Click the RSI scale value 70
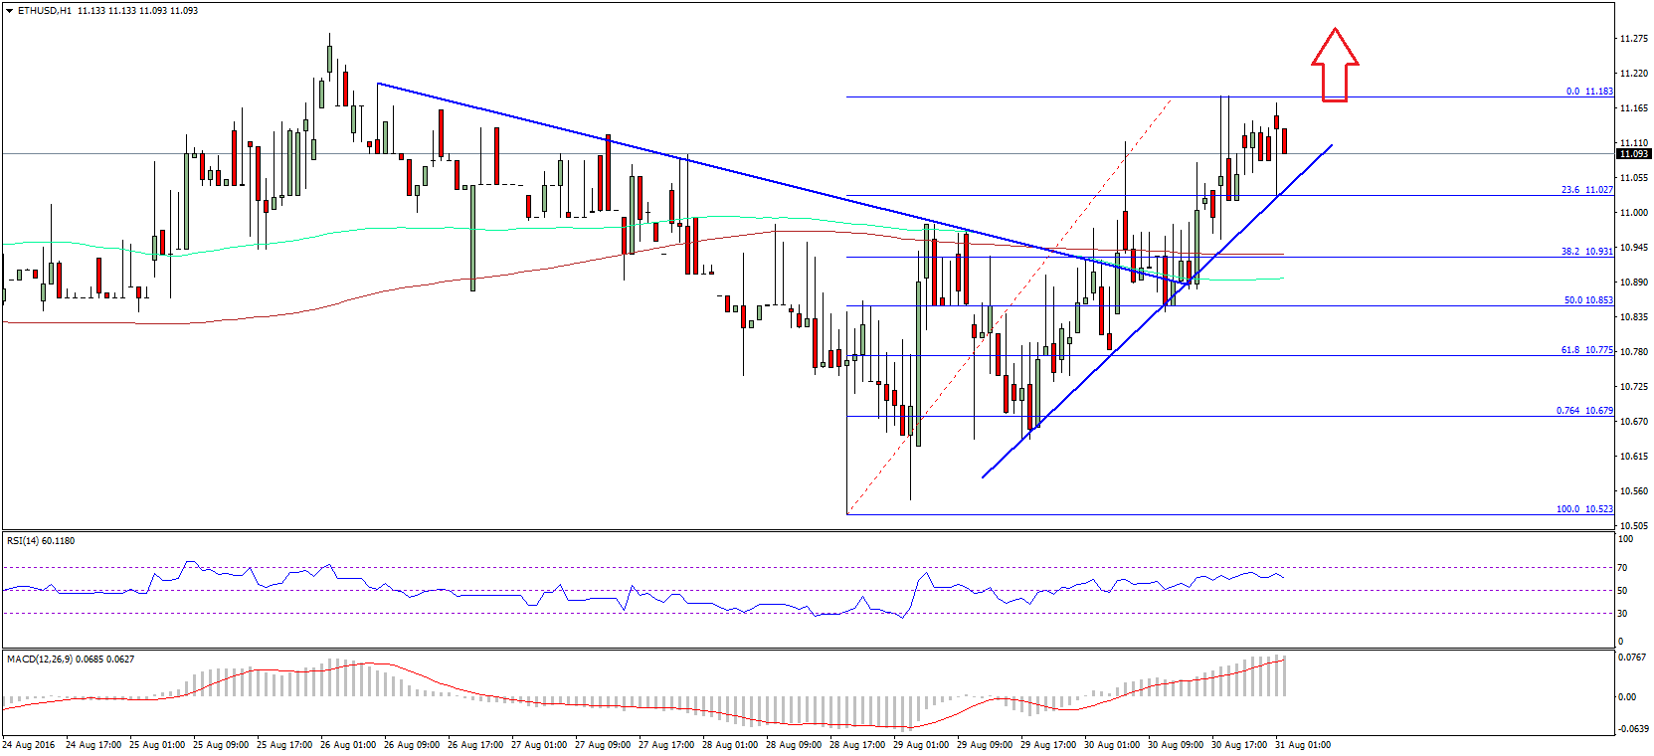This screenshot has width=1654, height=756. pos(1622,568)
